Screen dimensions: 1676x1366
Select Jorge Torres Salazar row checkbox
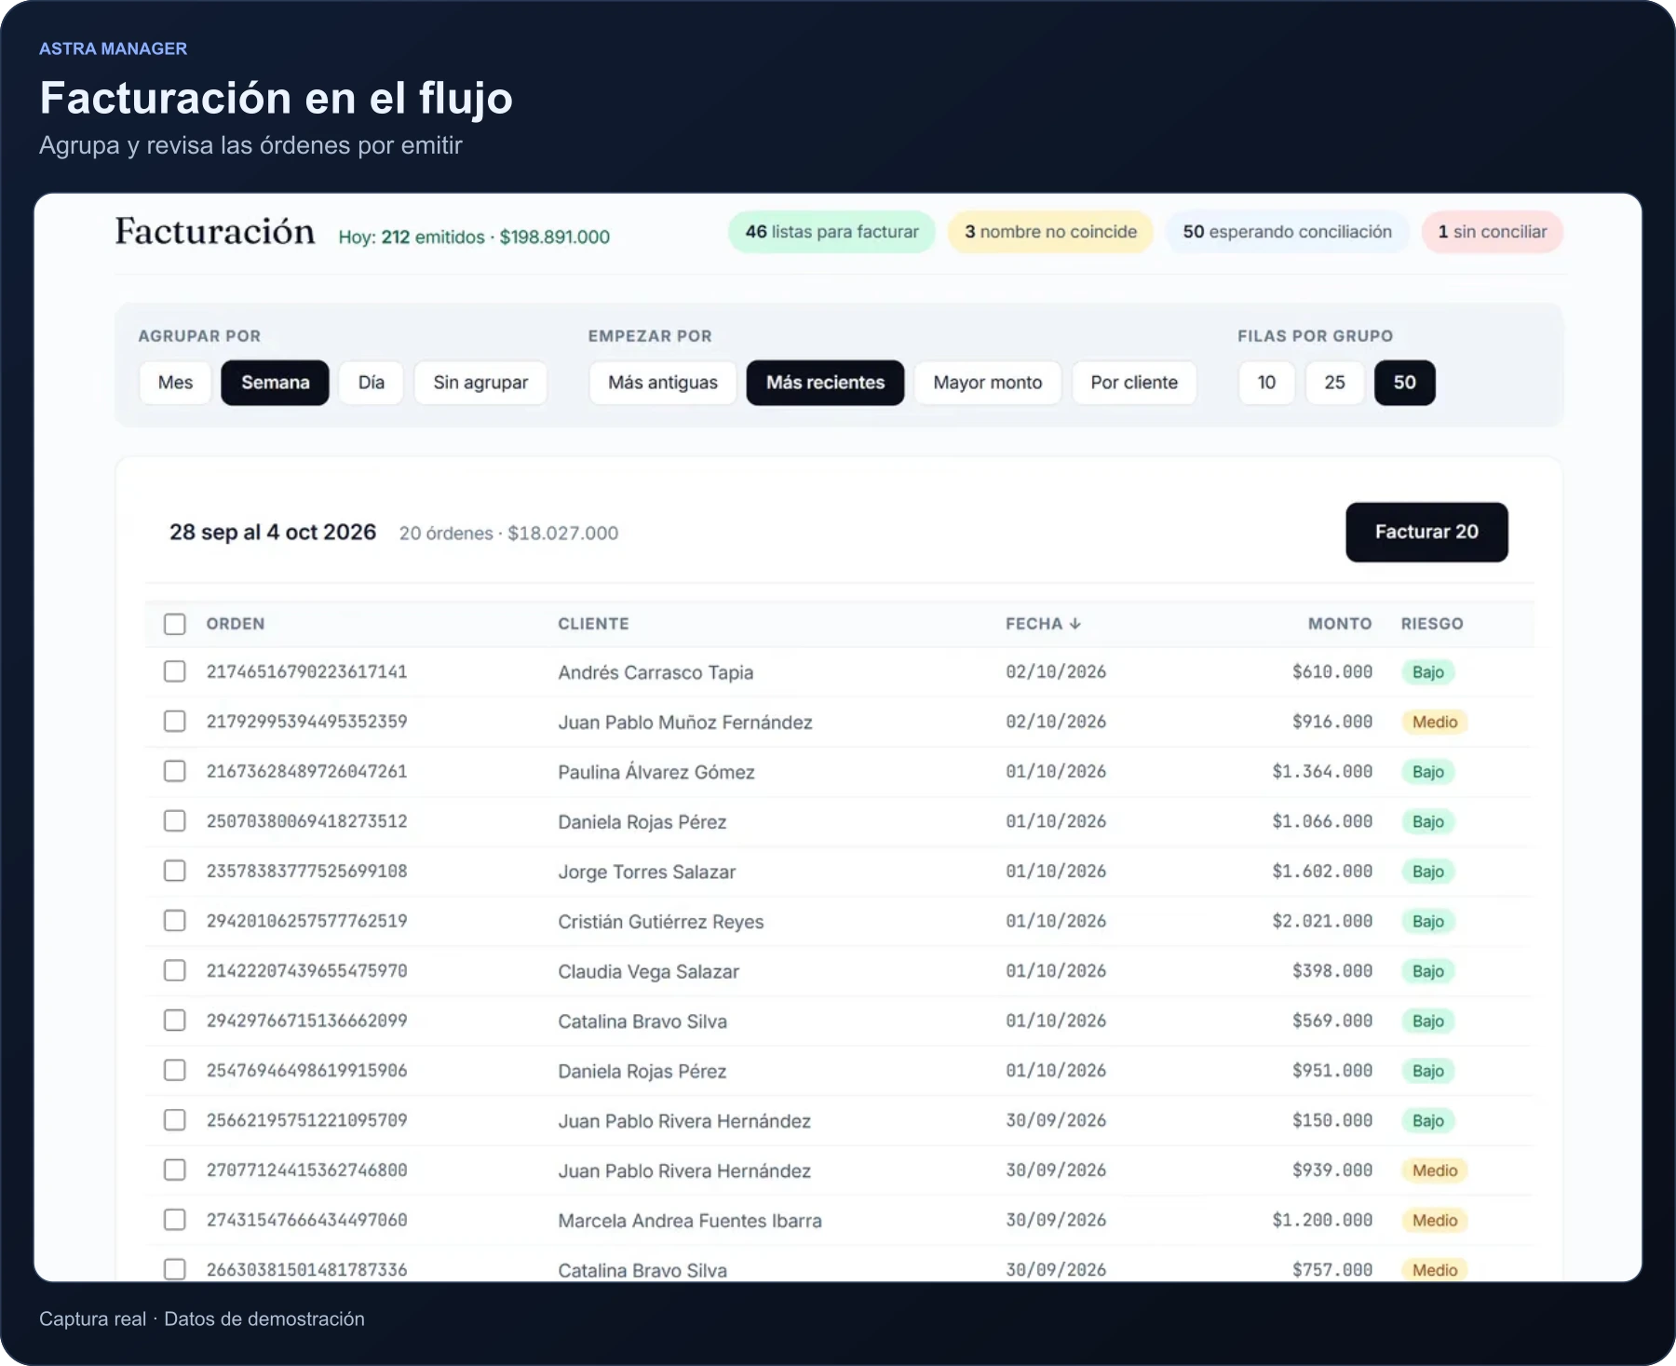pos(175,871)
